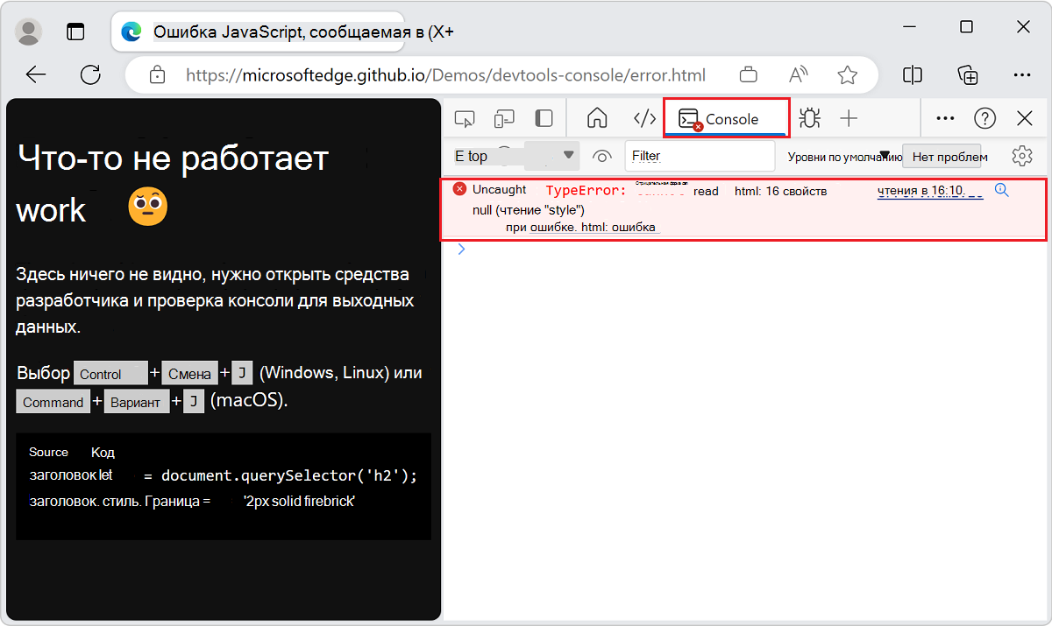This screenshot has height=626, width=1052.
Task: Click the red error circle icon
Action: click(x=459, y=189)
